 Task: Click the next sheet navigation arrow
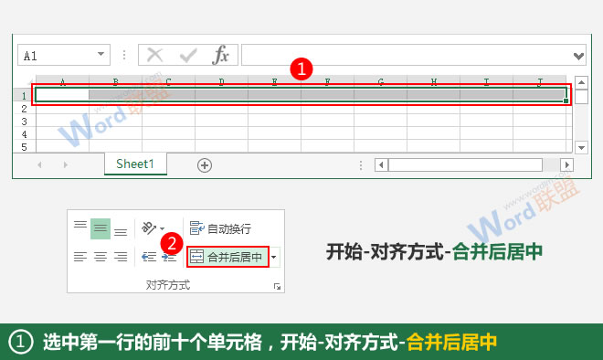(66, 164)
